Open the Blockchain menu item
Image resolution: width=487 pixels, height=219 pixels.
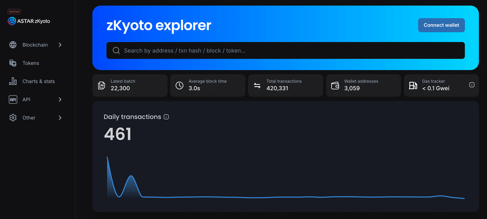(36, 45)
